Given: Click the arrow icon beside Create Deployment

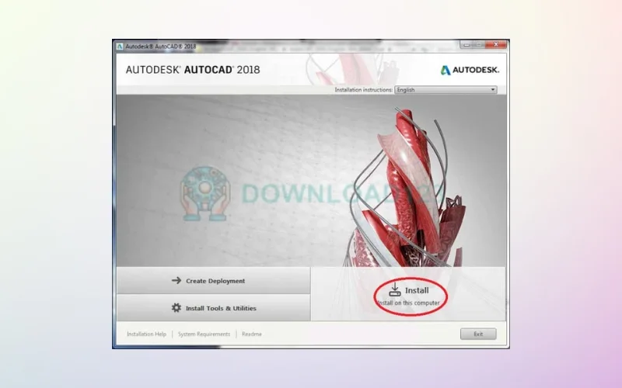Looking at the screenshot, I should [176, 281].
